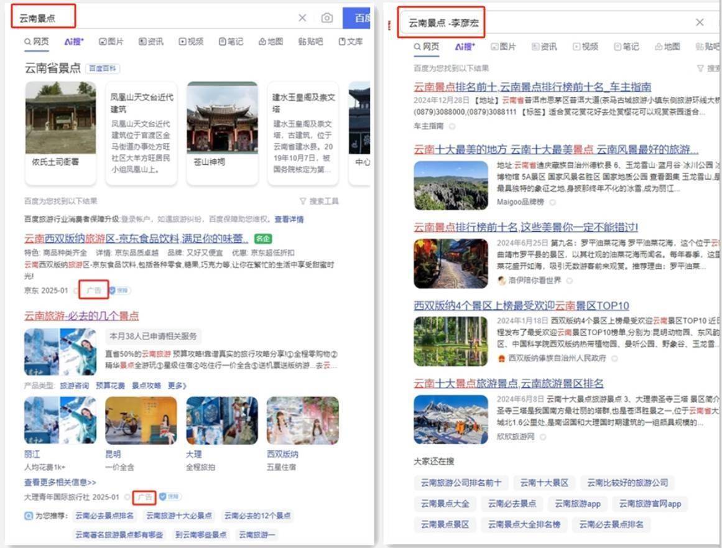The width and height of the screenshot is (722, 548).
Task: Click 西双版纳傣族自治州人民政府 source icon
Action: (x=501, y=358)
